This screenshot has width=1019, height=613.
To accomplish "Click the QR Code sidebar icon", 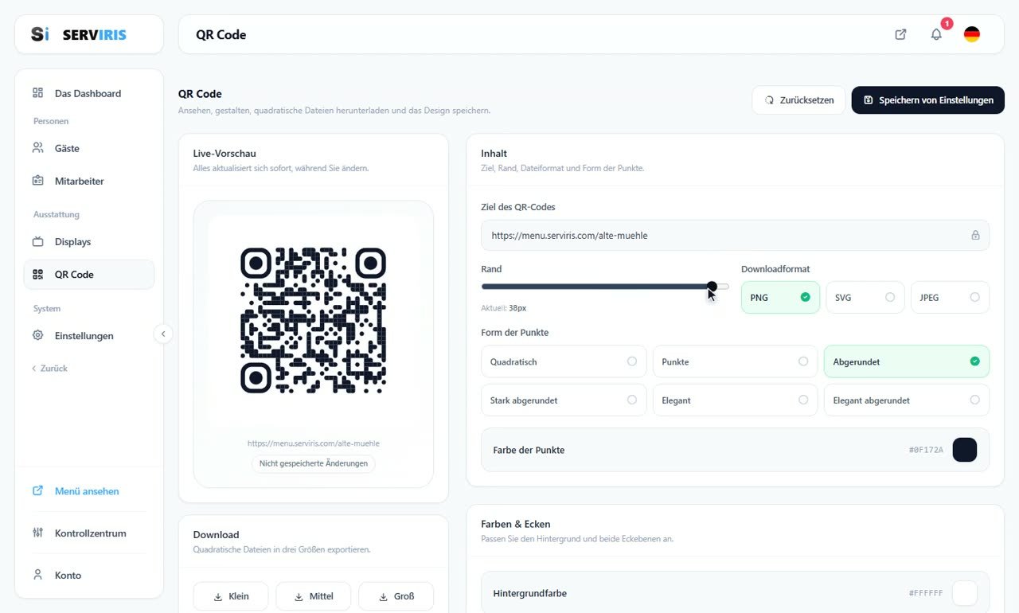I will pyautogui.click(x=37, y=275).
